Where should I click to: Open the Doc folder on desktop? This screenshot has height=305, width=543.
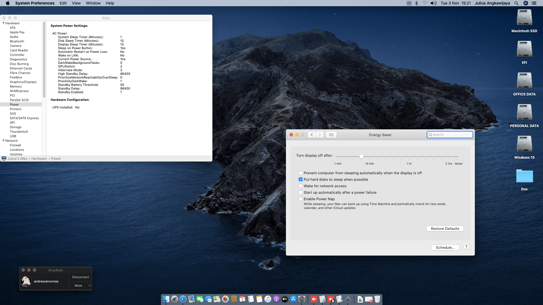pos(524,177)
